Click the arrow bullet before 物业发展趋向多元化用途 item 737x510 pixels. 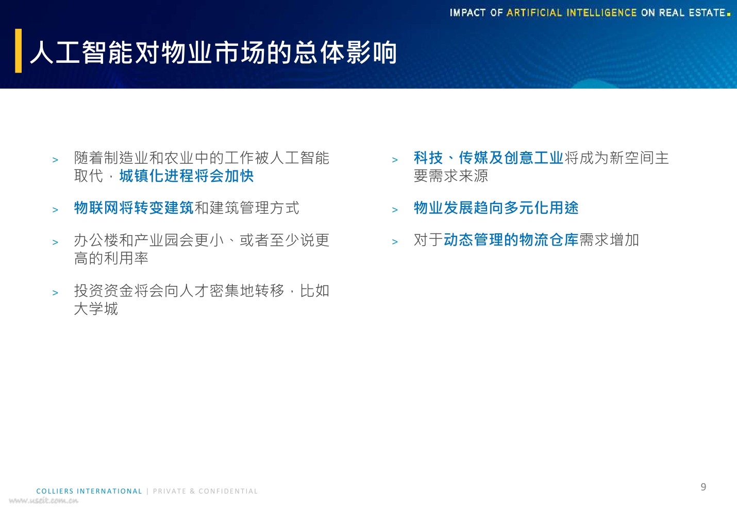tap(395, 210)
